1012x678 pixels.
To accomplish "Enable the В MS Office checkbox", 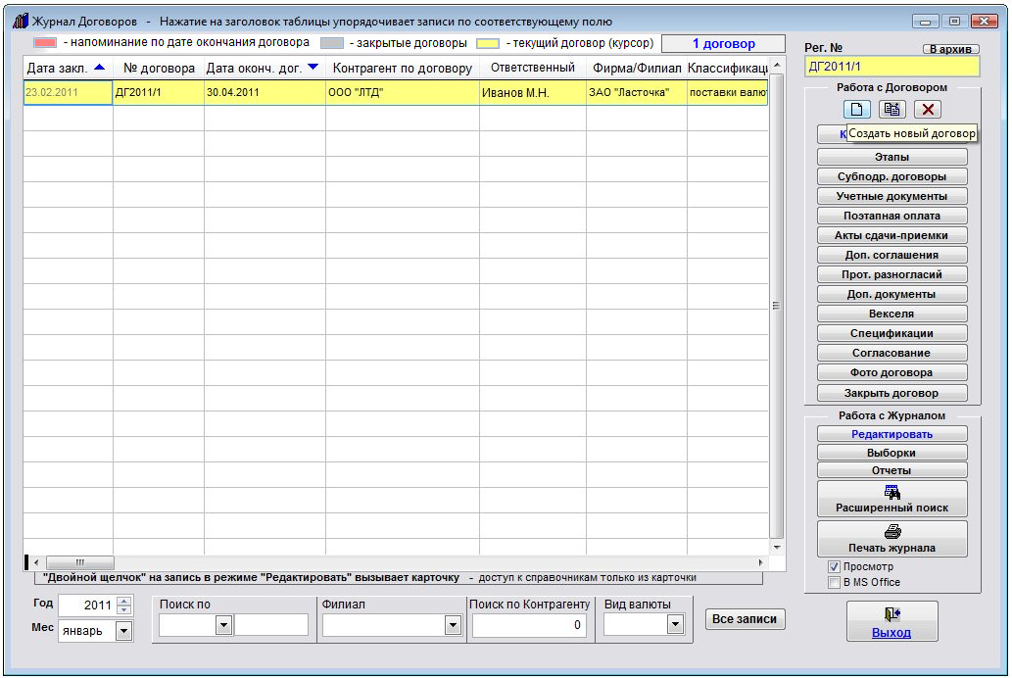I will [x=835, y=582].
